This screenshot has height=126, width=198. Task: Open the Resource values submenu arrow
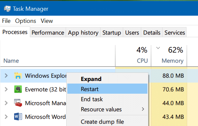(x=143, y=109)
